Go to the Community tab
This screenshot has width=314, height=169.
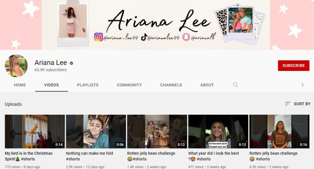(x=129, y=85)
